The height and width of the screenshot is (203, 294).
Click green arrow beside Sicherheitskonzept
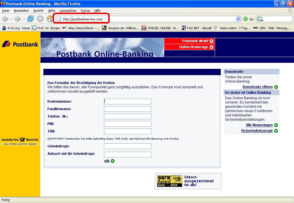point(276,131)
